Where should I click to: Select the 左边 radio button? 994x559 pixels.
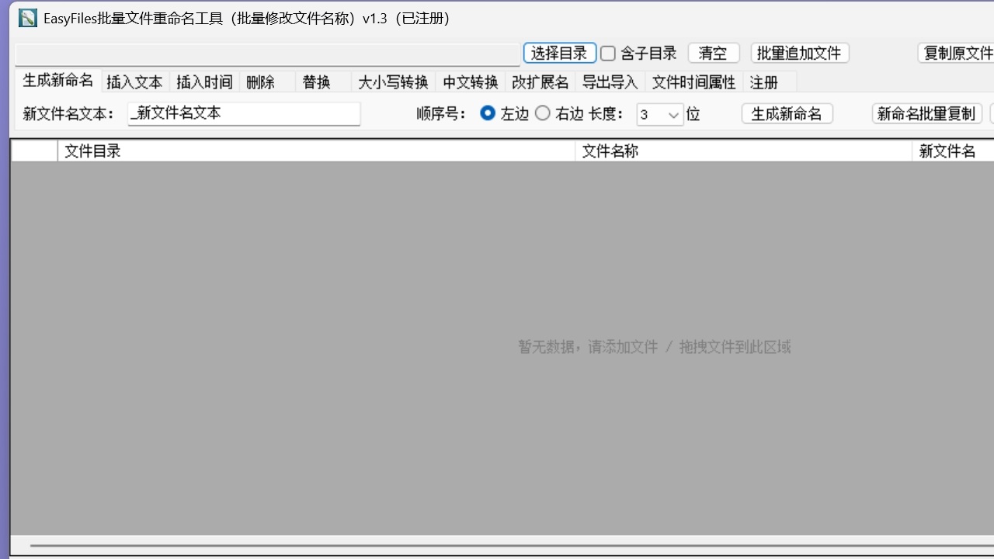[488, 113]
